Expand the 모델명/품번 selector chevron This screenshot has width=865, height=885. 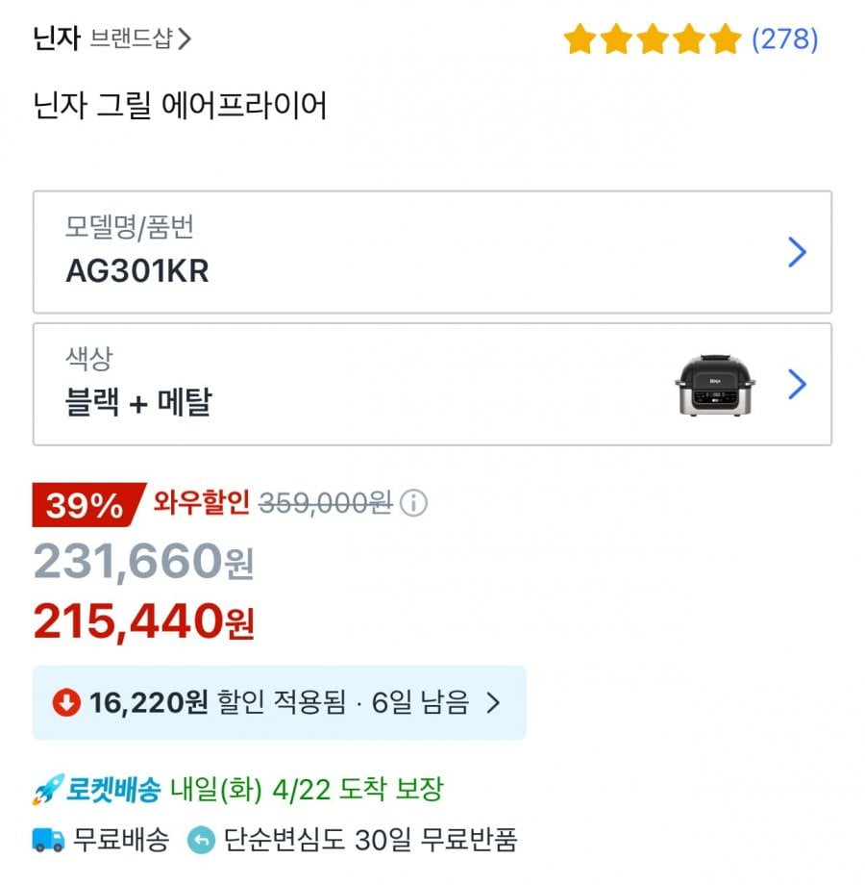tap(797, 253)
